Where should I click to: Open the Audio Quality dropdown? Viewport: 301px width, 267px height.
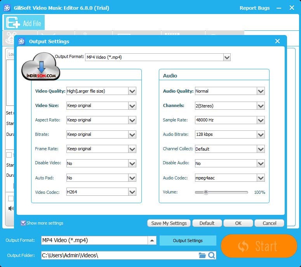point(261,91)
